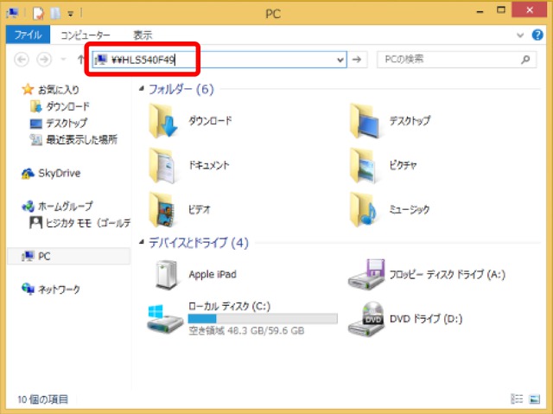Open the ファイル ribbon tab

click(x=29, y=35)
